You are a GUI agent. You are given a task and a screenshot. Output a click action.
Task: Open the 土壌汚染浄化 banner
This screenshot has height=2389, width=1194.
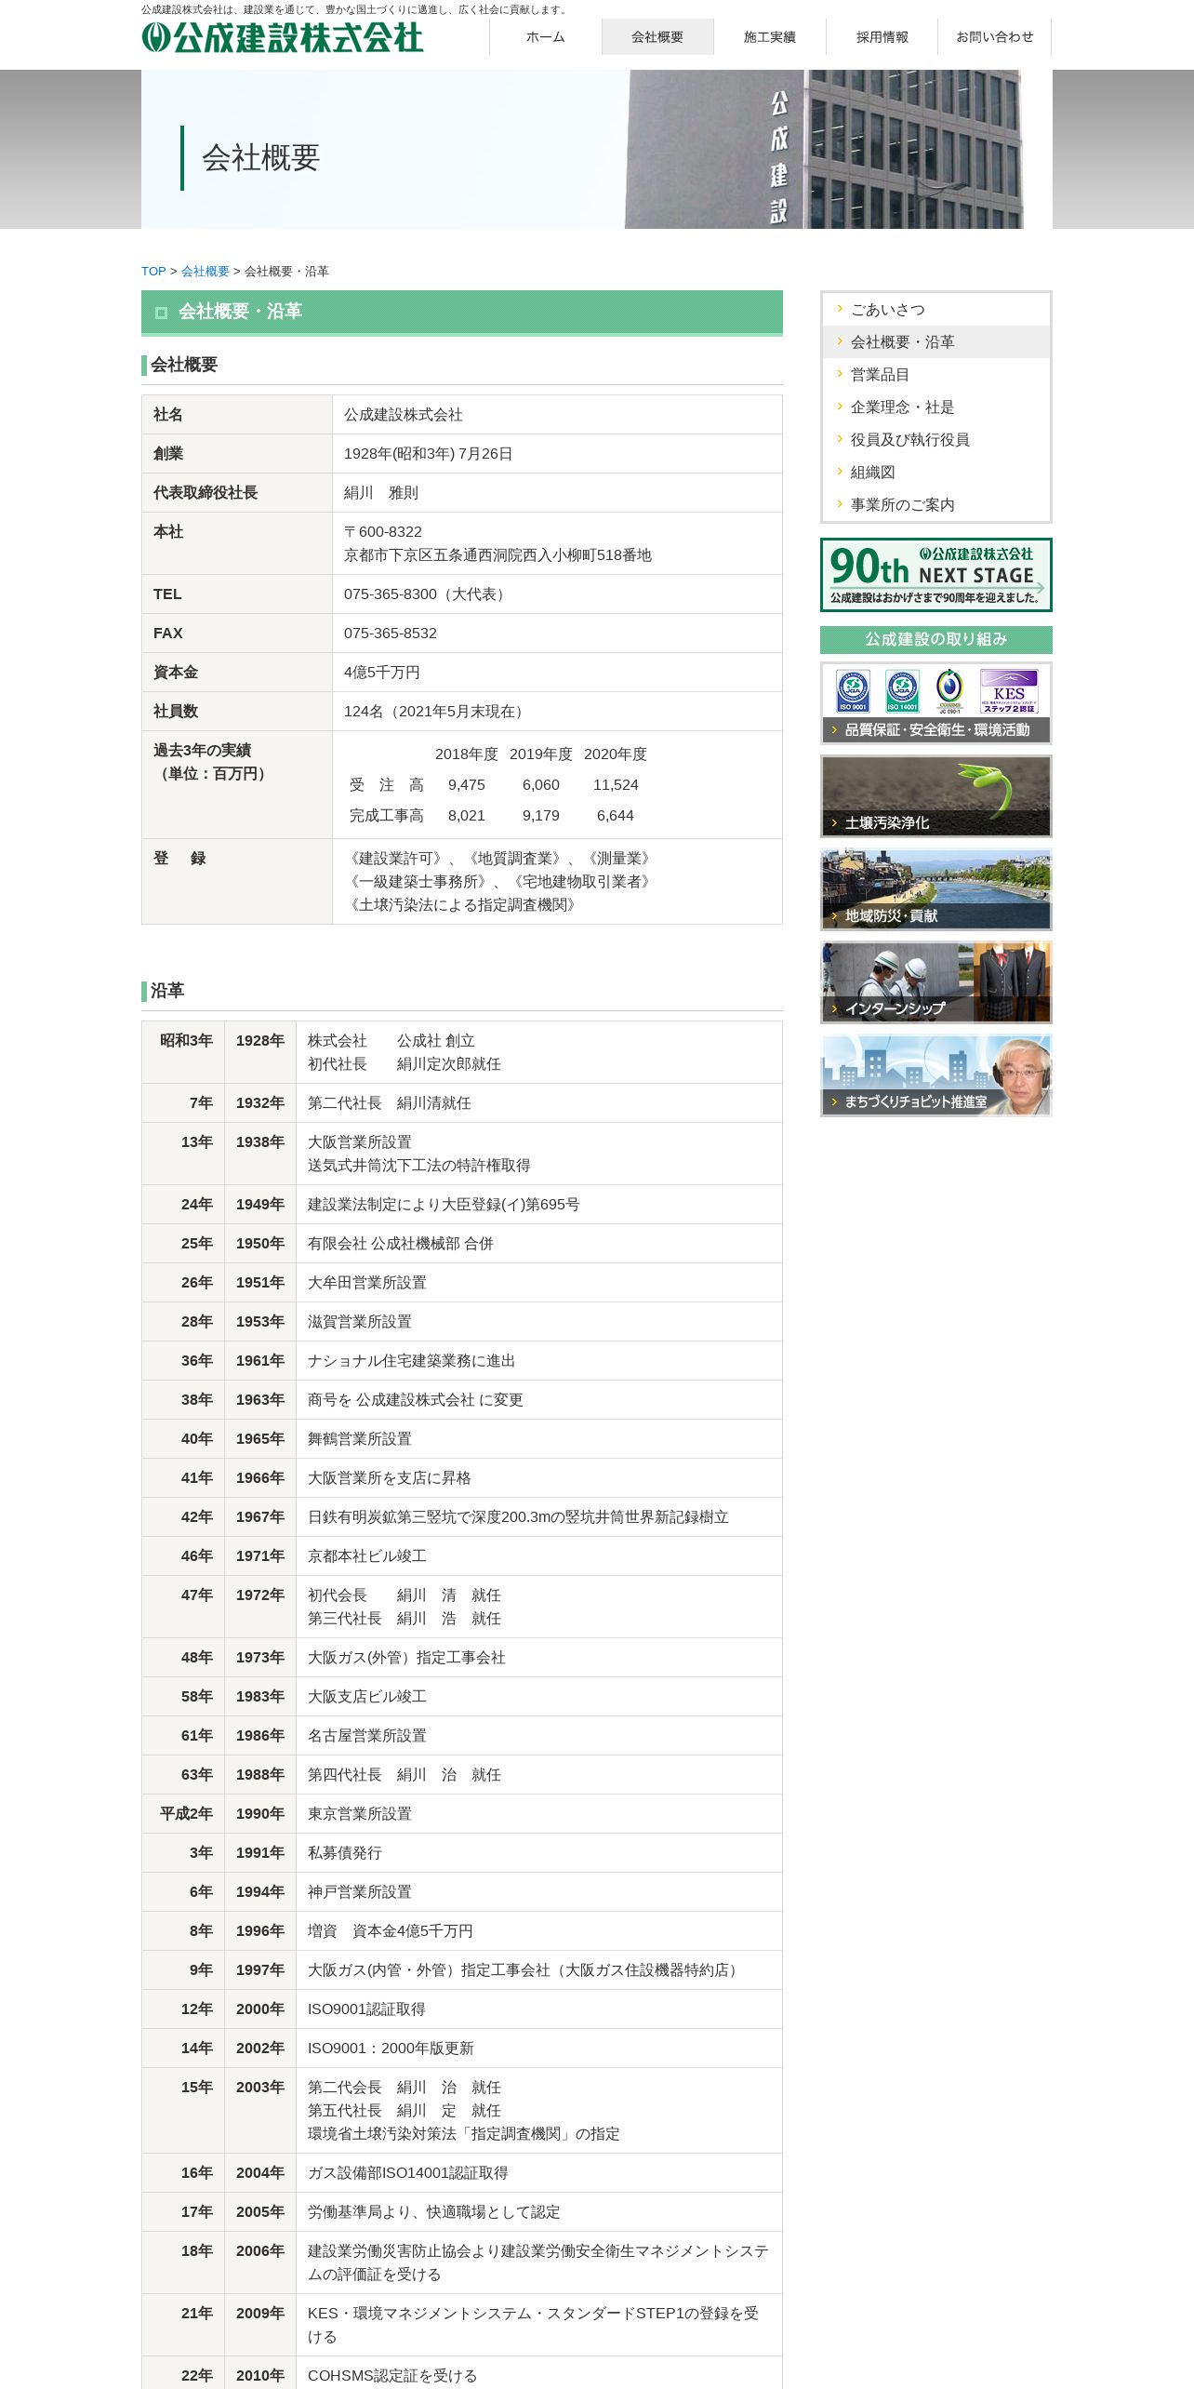[x=936, y=796]
